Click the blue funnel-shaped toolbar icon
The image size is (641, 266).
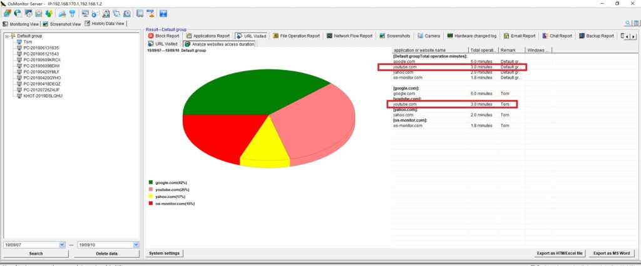click(x=72, y=14)
